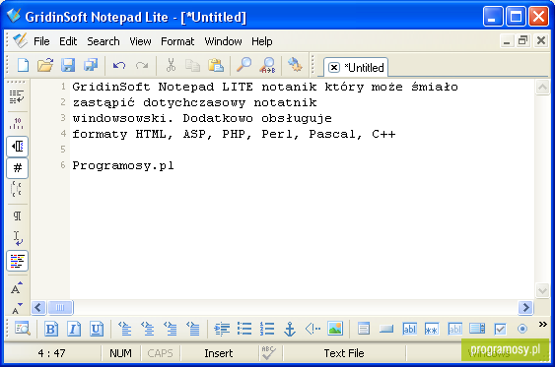Undo the last edit
Screen dimensions: 555x367
click(x=119, y=65)
